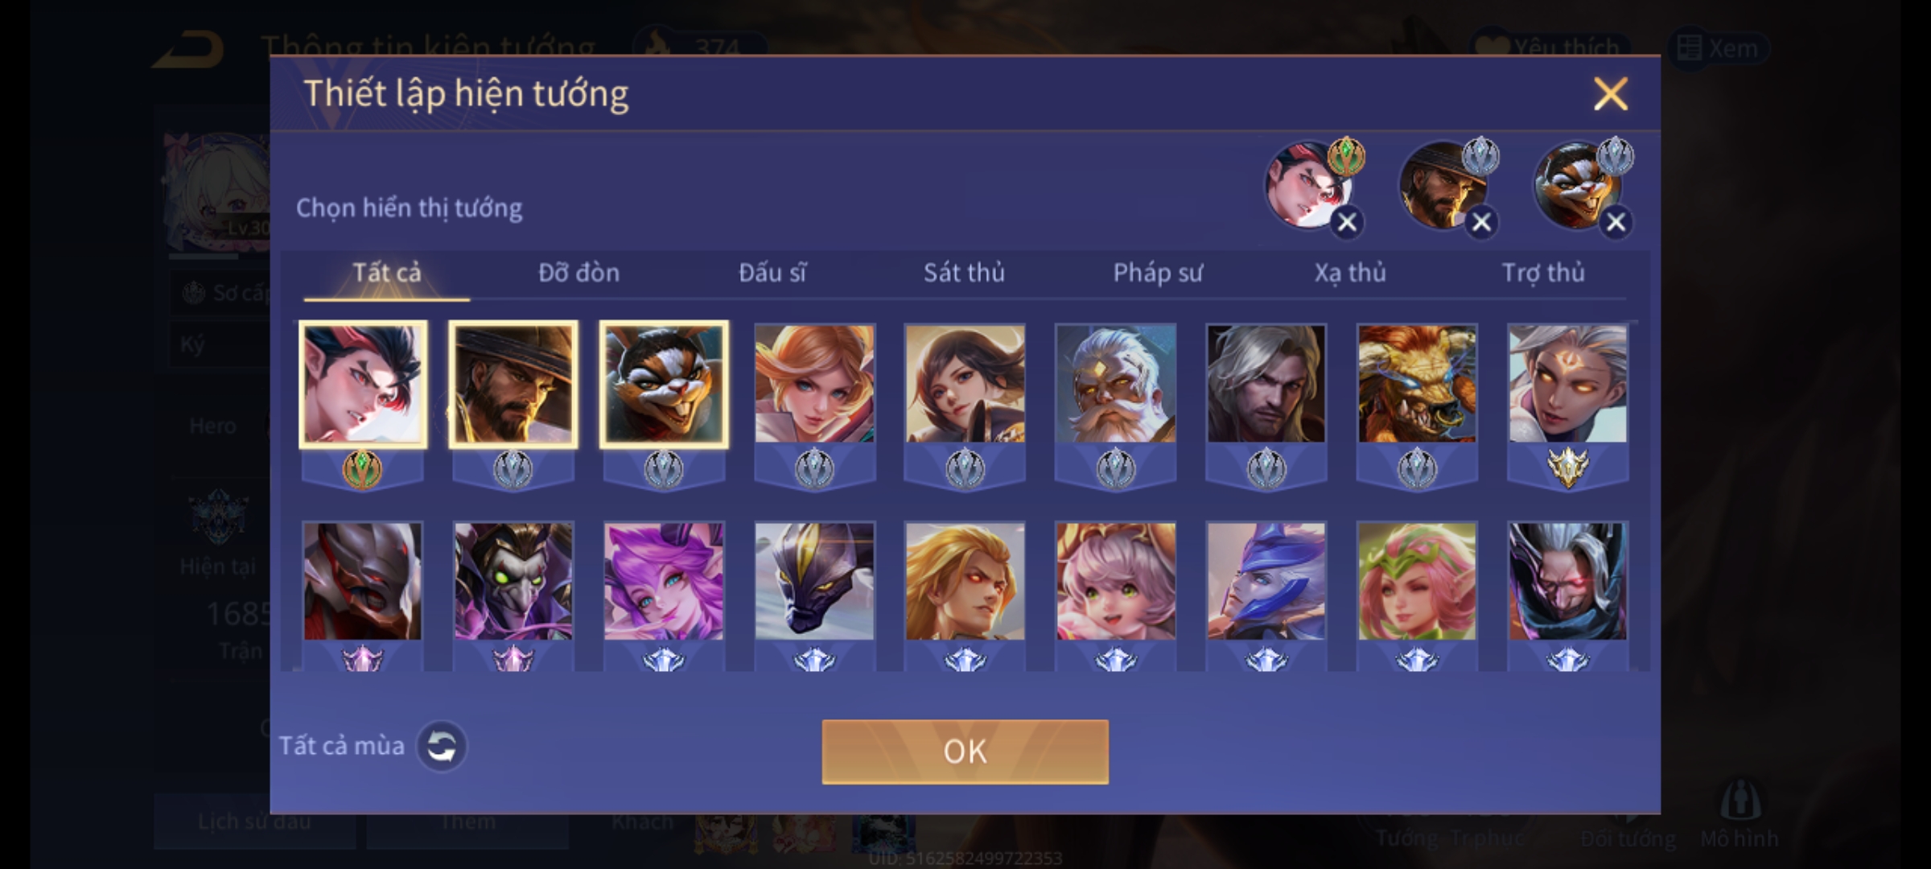1931x869 pixels.
Task: Remove the first selected hero via X badge
Action: (x=1348, y=222)
